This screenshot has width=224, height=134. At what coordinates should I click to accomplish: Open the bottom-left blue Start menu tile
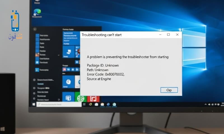click(x=68, y=98)
